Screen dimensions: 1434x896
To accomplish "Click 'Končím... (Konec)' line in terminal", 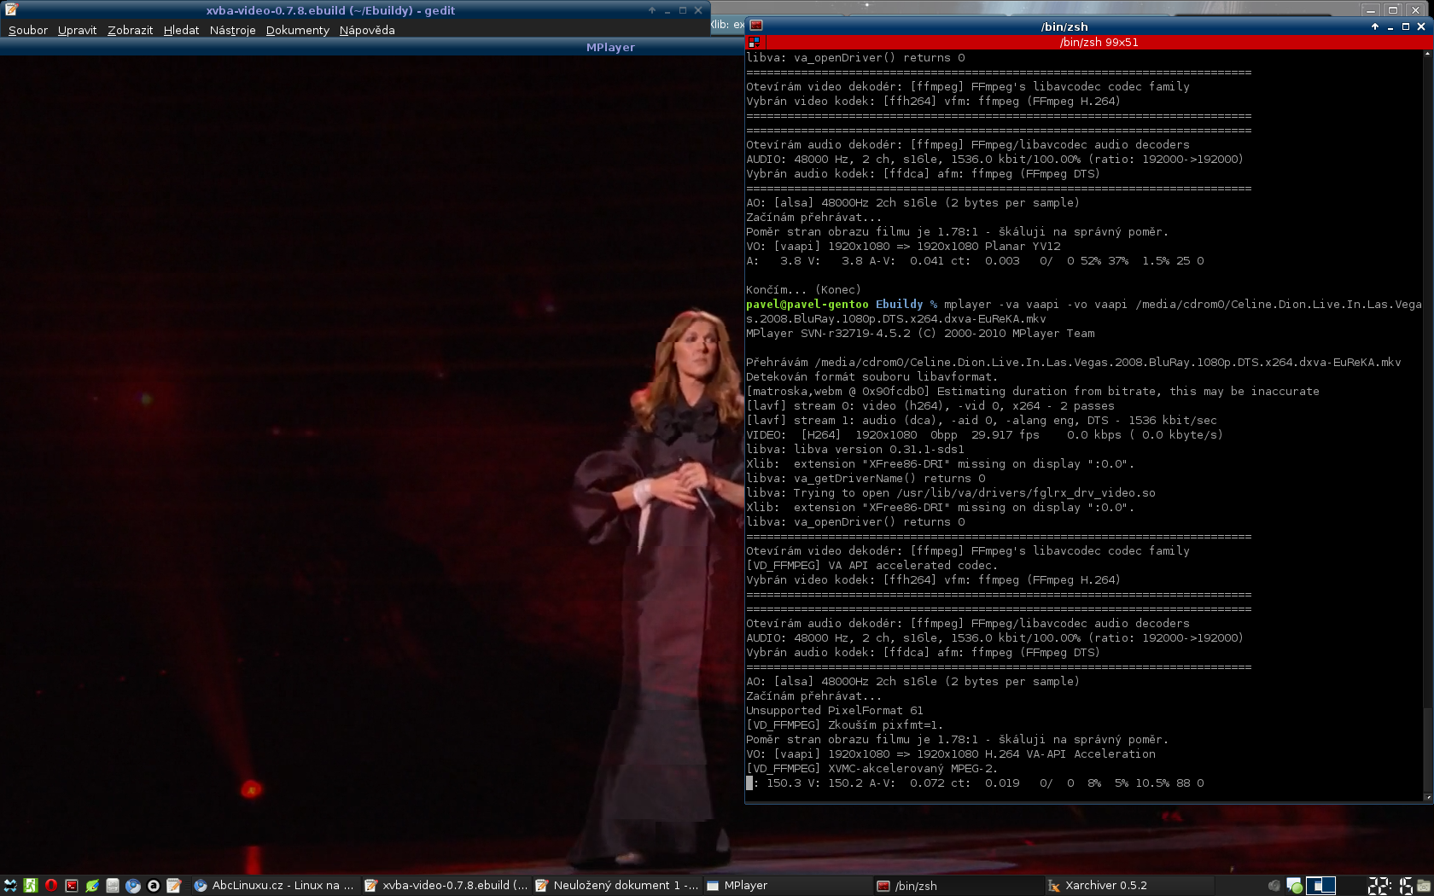I will point(803,289).
